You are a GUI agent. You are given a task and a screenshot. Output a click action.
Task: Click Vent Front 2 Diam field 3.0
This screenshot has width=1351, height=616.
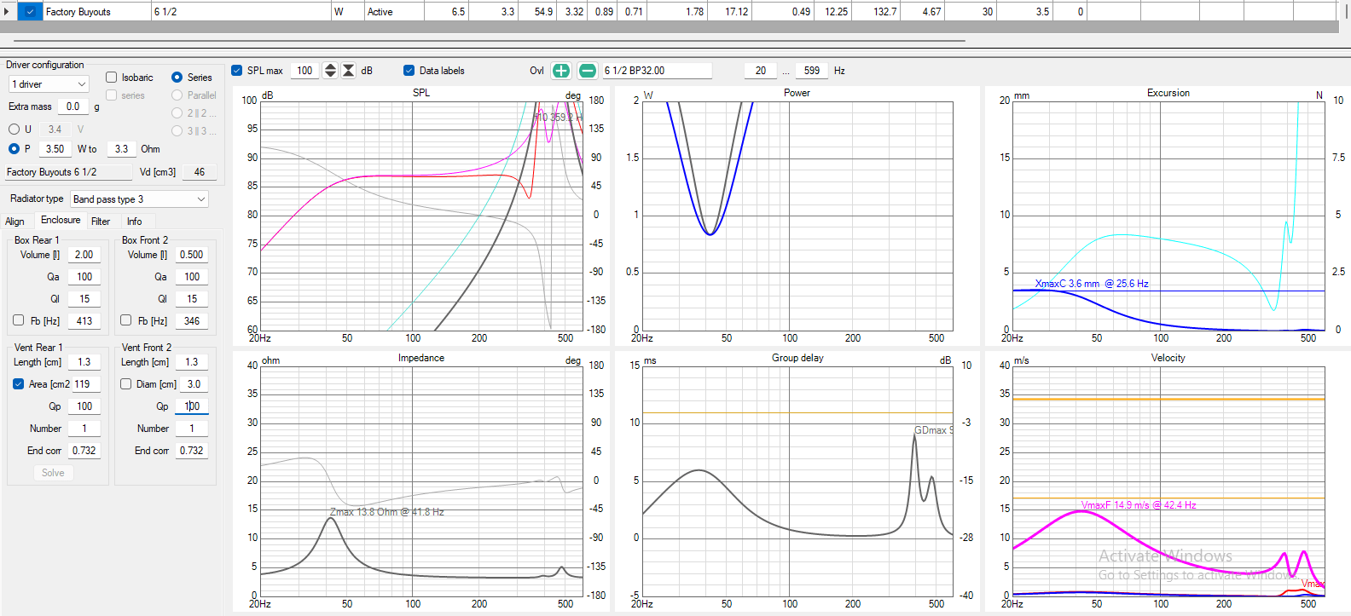pyautogui.click(x=194, y=384)
